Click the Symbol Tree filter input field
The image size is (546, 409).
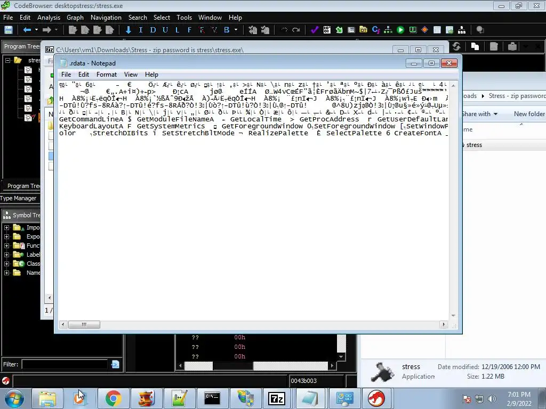(x=65, y=364)
